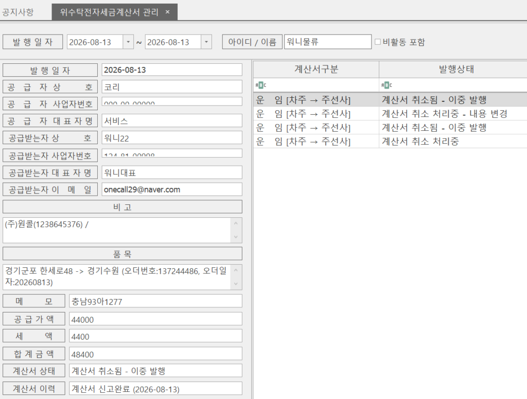Click the 공급자 대표자명 field 서비스
This screenshot has width=527, height=399.
pos(172,120)
